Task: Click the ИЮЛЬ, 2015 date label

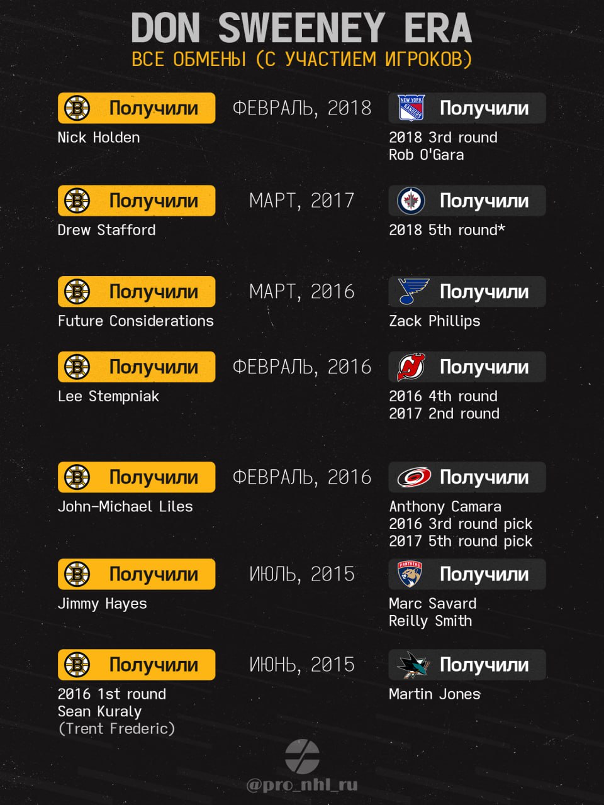Action: coord(302,574)
